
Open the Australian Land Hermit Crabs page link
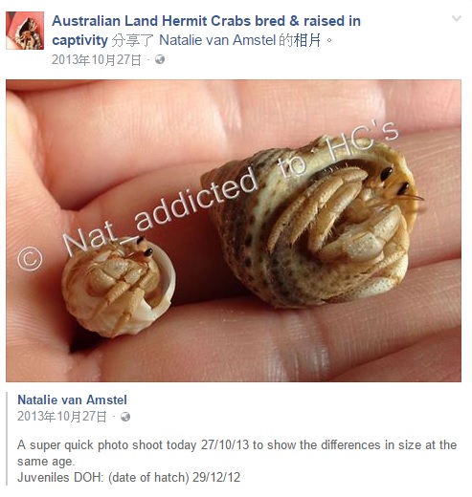(206, 31)
